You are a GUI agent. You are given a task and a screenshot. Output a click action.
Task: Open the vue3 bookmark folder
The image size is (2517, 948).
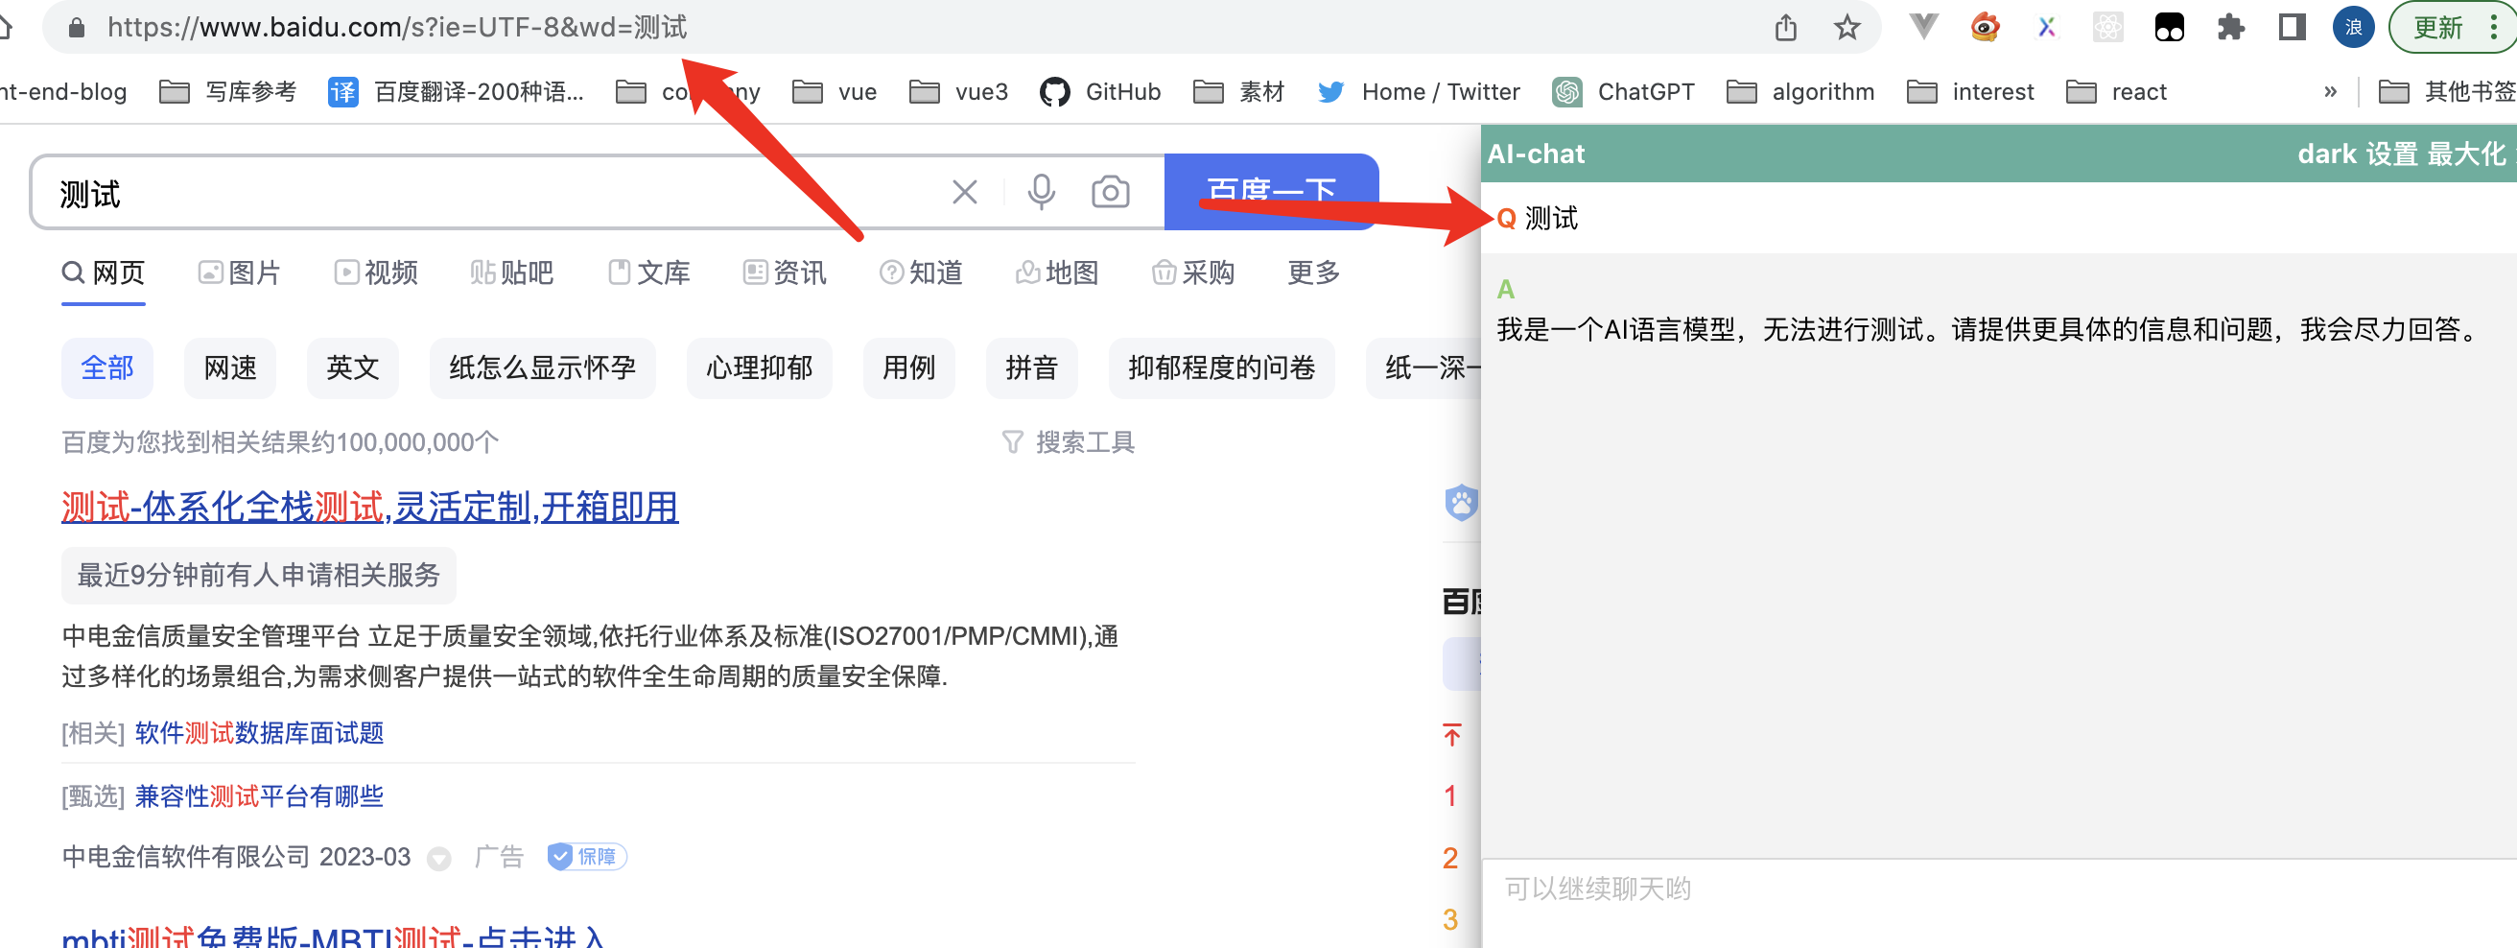(957, 92)
